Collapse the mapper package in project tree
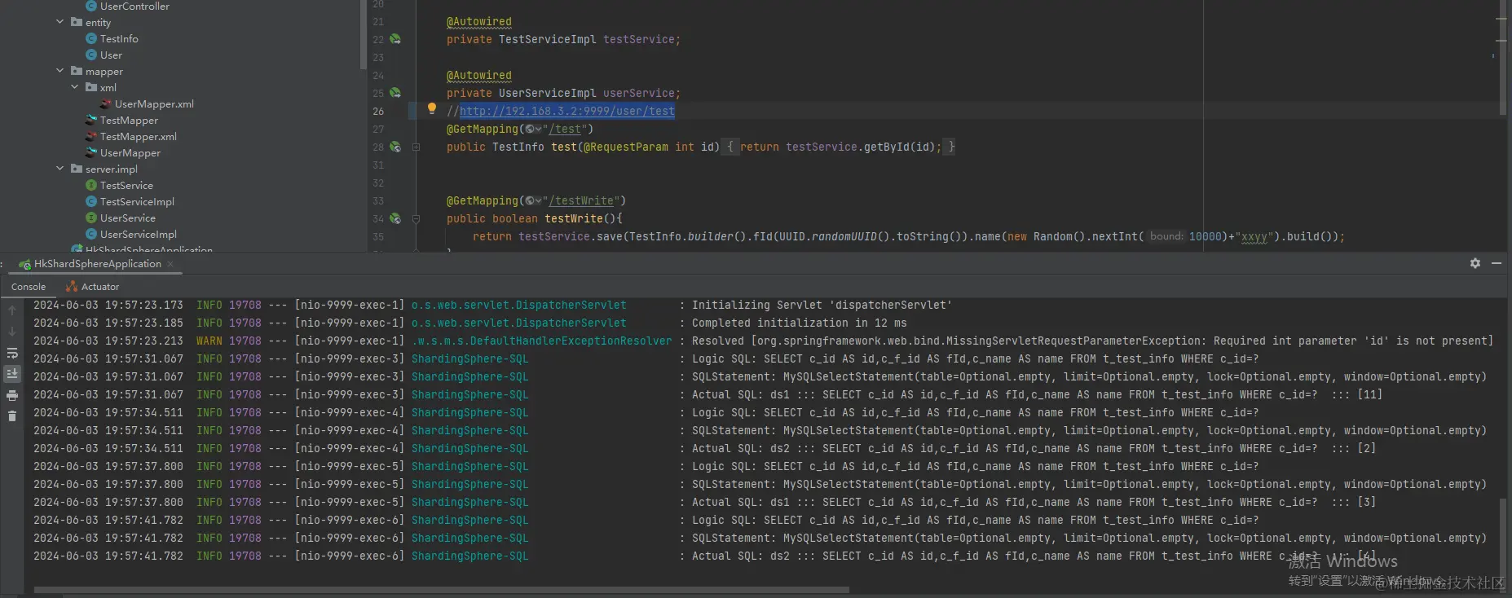 click(60, 71)
